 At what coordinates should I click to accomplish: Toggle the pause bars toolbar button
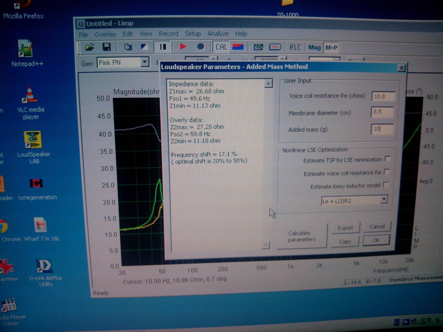coord(163,47)
